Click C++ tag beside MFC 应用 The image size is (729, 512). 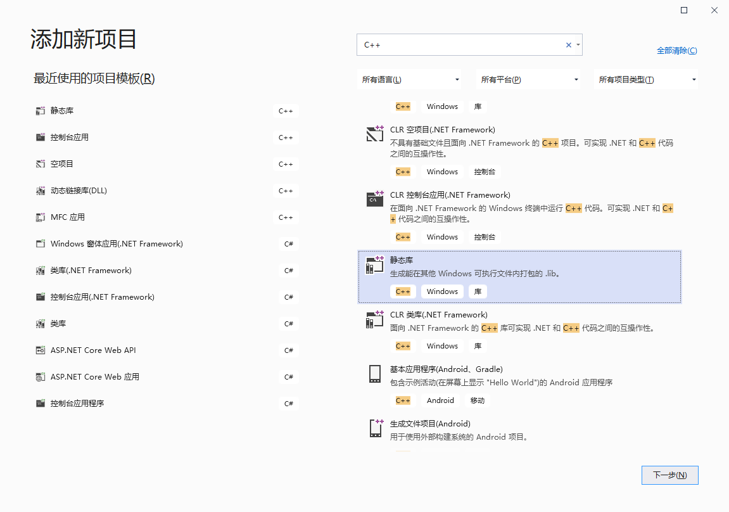[286, 217]
